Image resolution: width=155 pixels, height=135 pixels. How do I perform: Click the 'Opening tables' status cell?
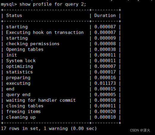coord(25,49)
